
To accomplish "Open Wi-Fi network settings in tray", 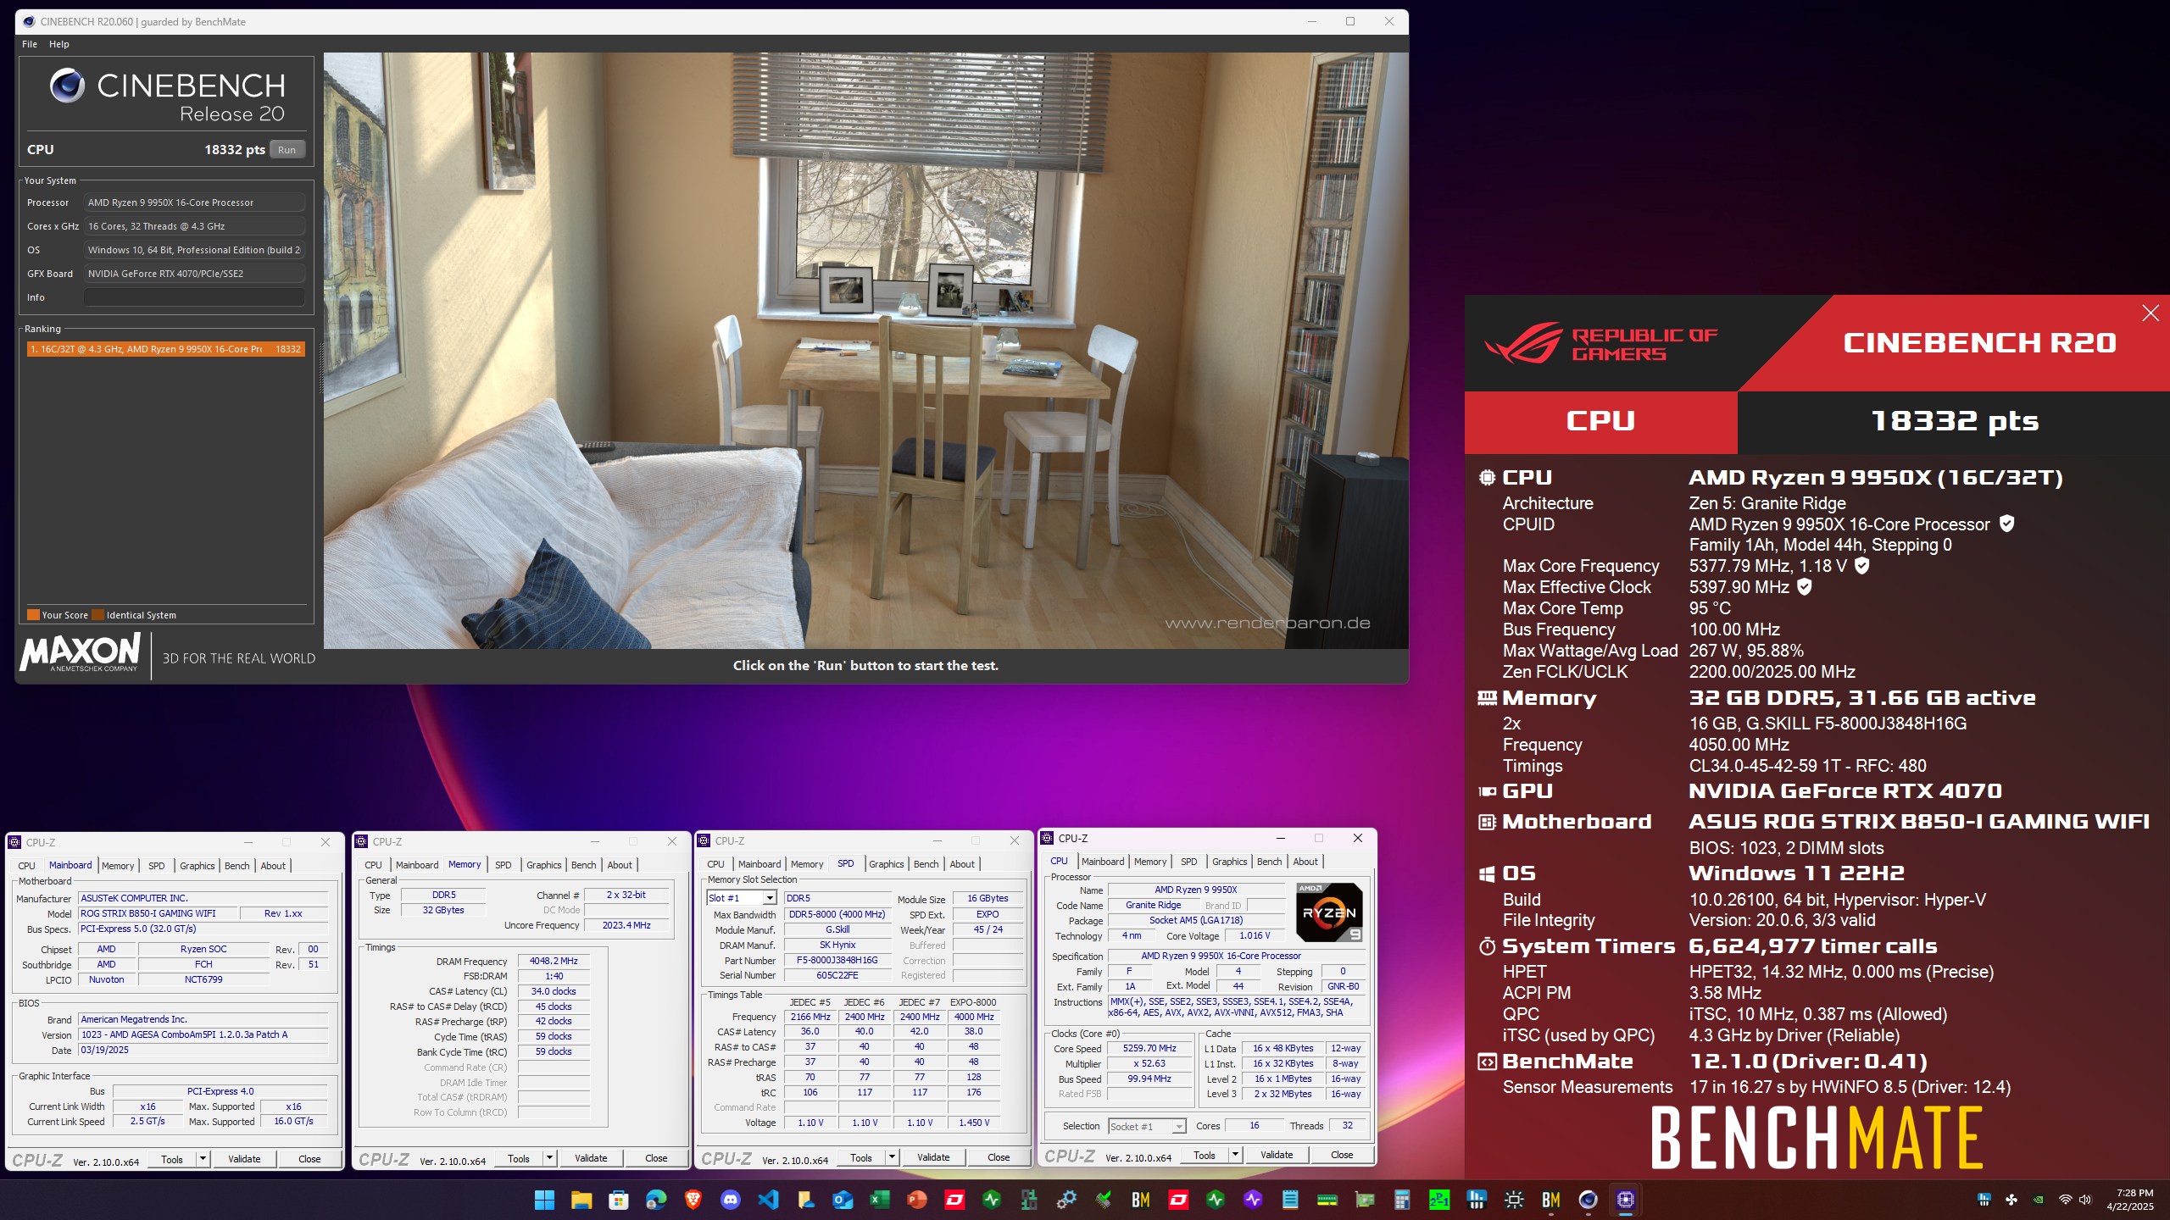I will pyautogui.click(x=2066, y=1200).
